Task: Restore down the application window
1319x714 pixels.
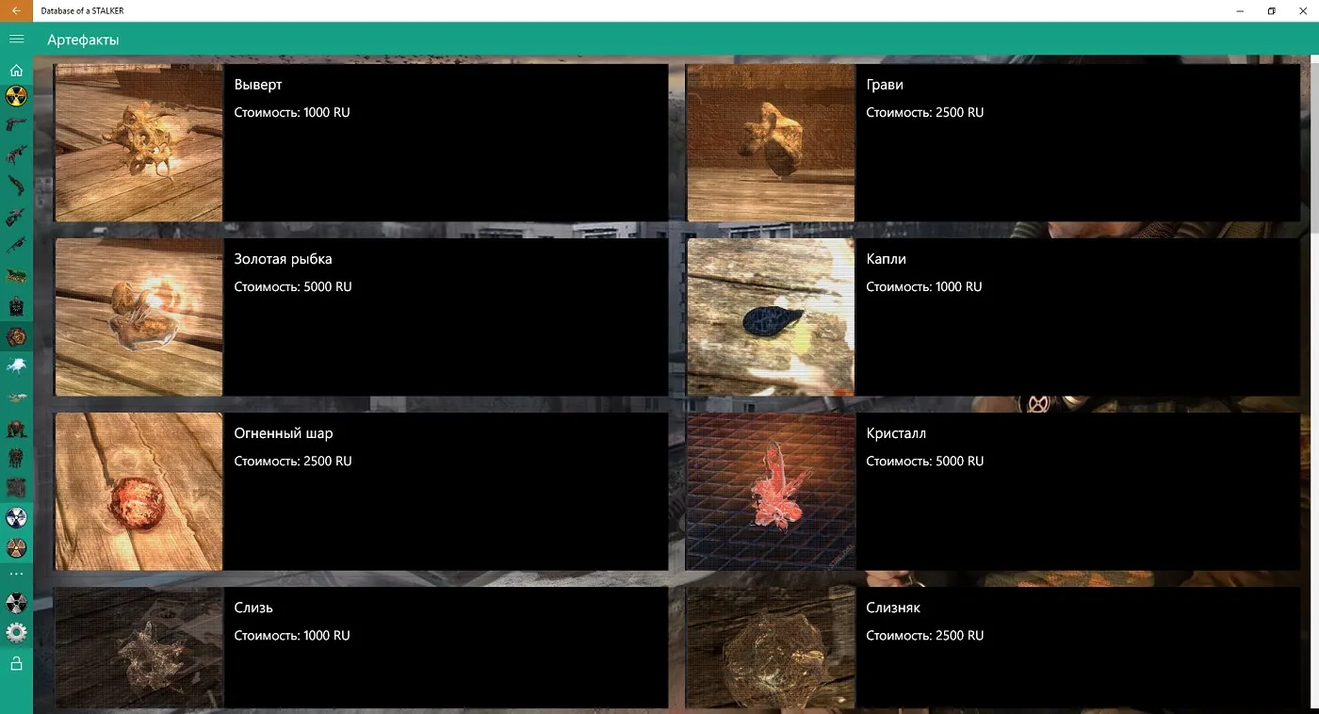Action: (1271, 10)
